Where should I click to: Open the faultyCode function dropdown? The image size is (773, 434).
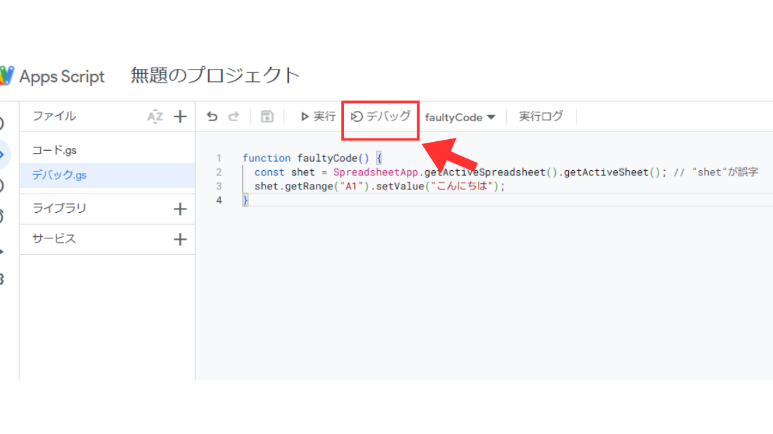point(460,117)
